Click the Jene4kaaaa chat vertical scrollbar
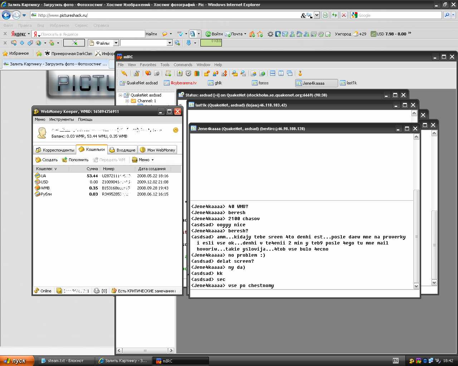Image resolution: width=458 pixels, height=366 pixels. coord(416,211)
